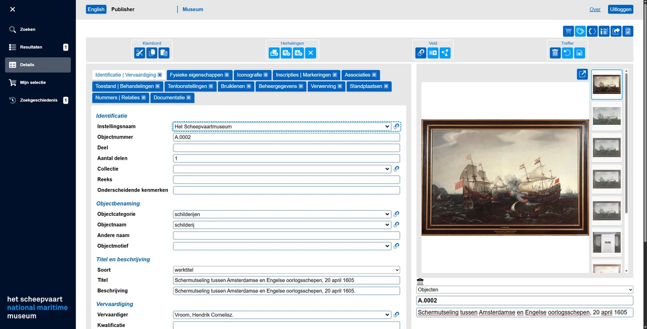This screenshot has height=329, width=647.
Task: Open the image in a new window icon
Action: pyautogui.click(x=582, y=74)
